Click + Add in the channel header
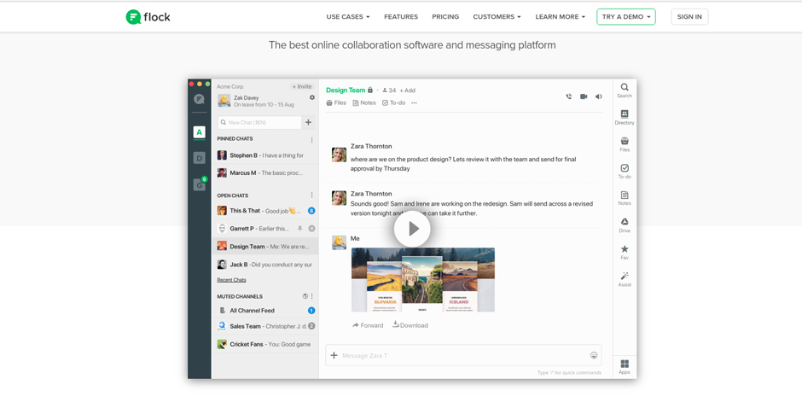 [408, 90]
